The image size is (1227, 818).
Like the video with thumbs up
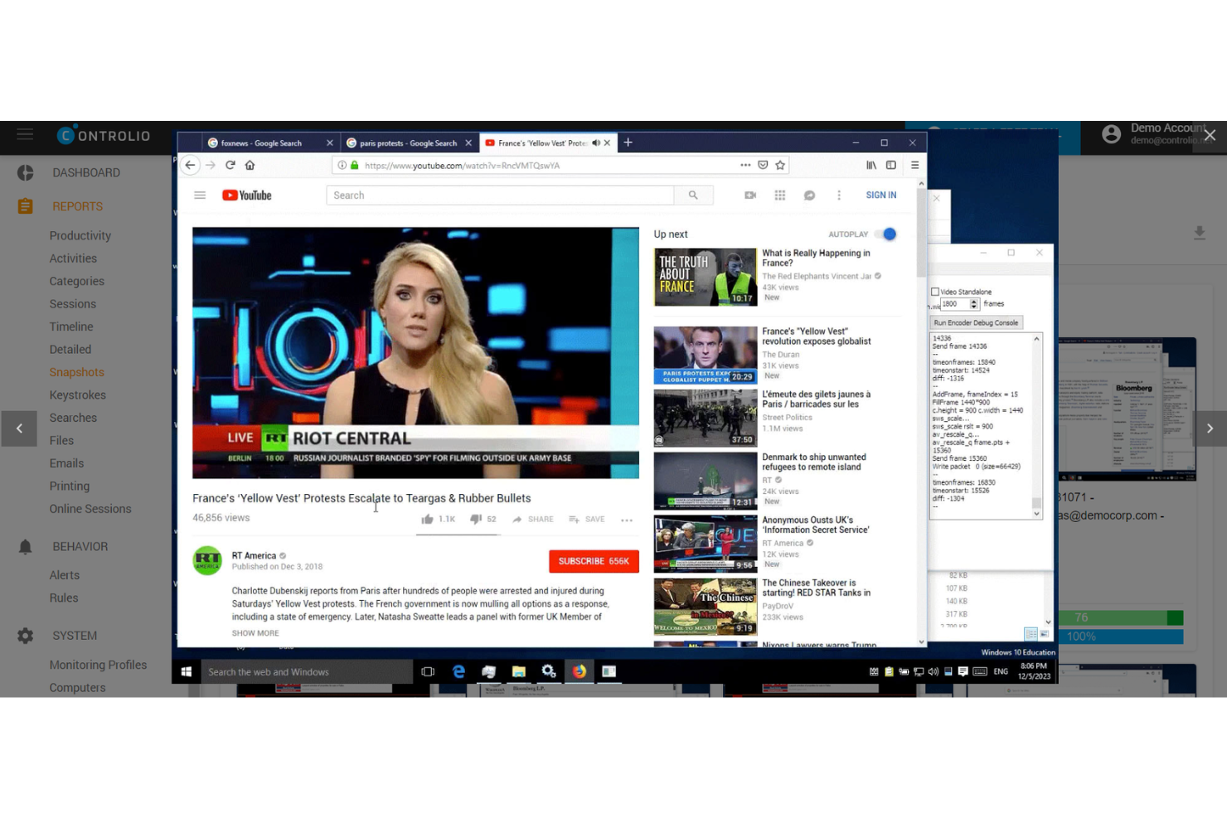[428, 520]
